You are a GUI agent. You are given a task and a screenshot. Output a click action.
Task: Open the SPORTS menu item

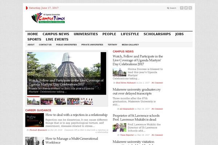pos(35,39)
